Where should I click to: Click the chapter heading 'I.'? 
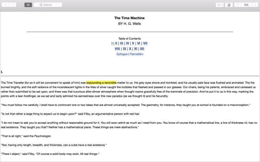coord(2,72)
